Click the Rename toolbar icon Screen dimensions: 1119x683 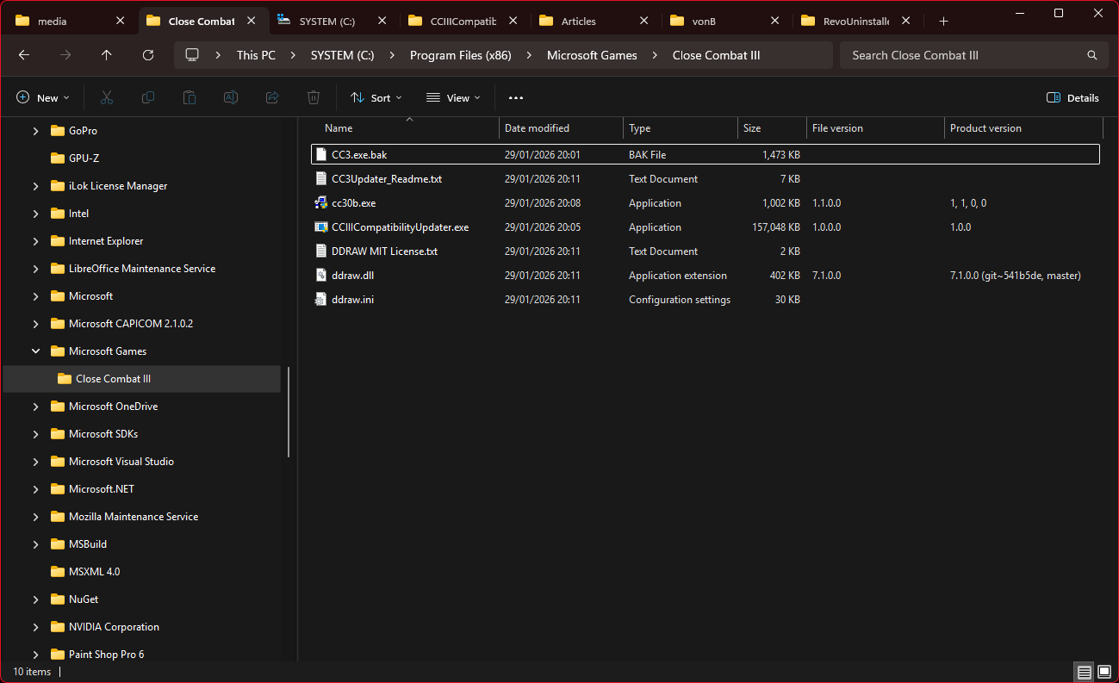click(x=231, y=98)
